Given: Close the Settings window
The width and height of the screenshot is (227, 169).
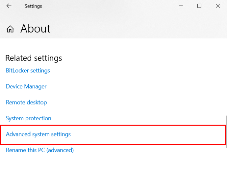Looking at the screenshot, I should click(x=218, y=6).
